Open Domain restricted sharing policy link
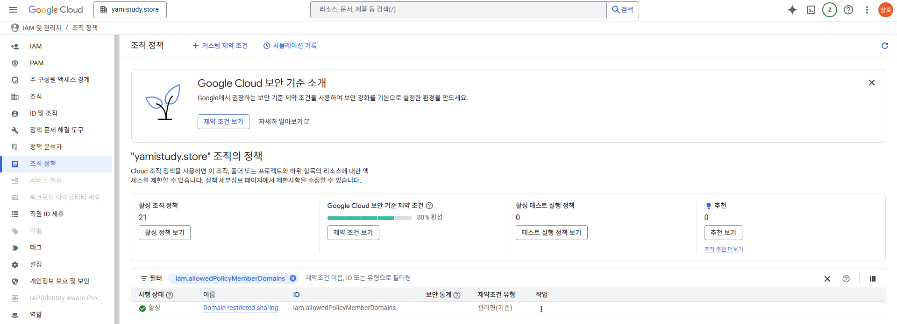 tap(241, 308)
